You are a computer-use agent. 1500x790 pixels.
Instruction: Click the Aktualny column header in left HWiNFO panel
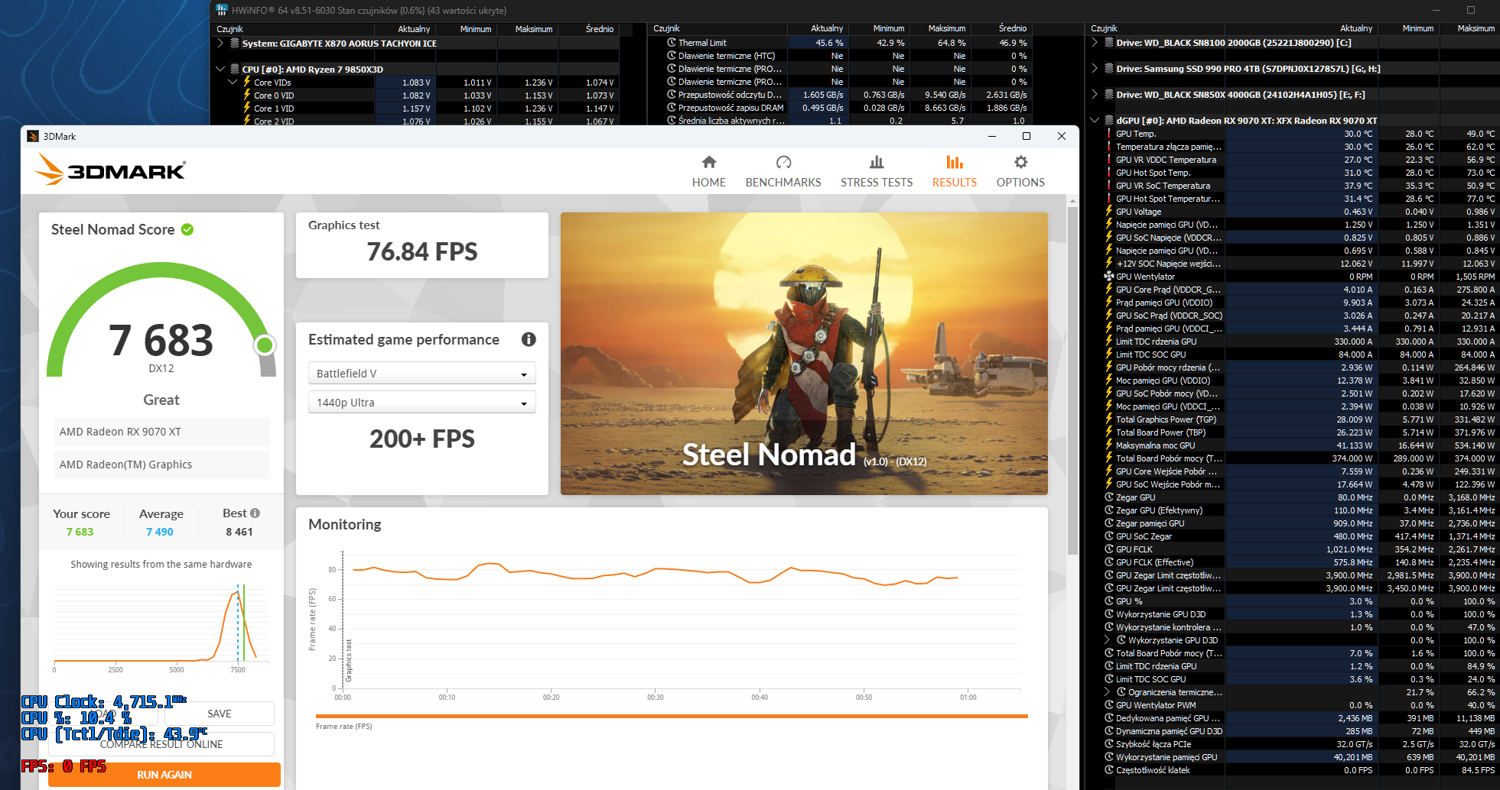pos(414,29)
